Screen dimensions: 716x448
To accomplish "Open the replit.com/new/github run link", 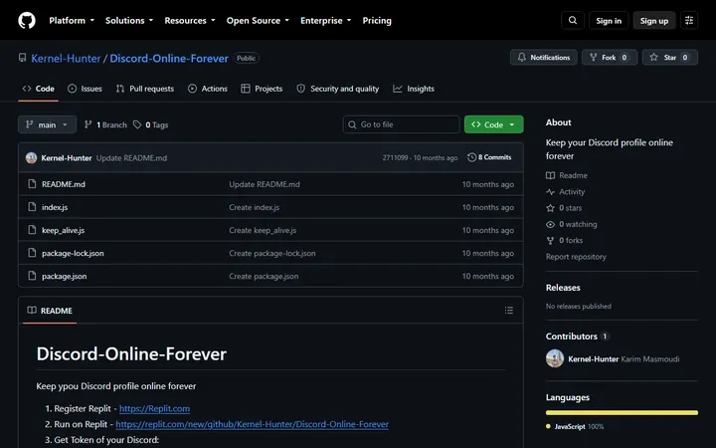I will point(252,424).
